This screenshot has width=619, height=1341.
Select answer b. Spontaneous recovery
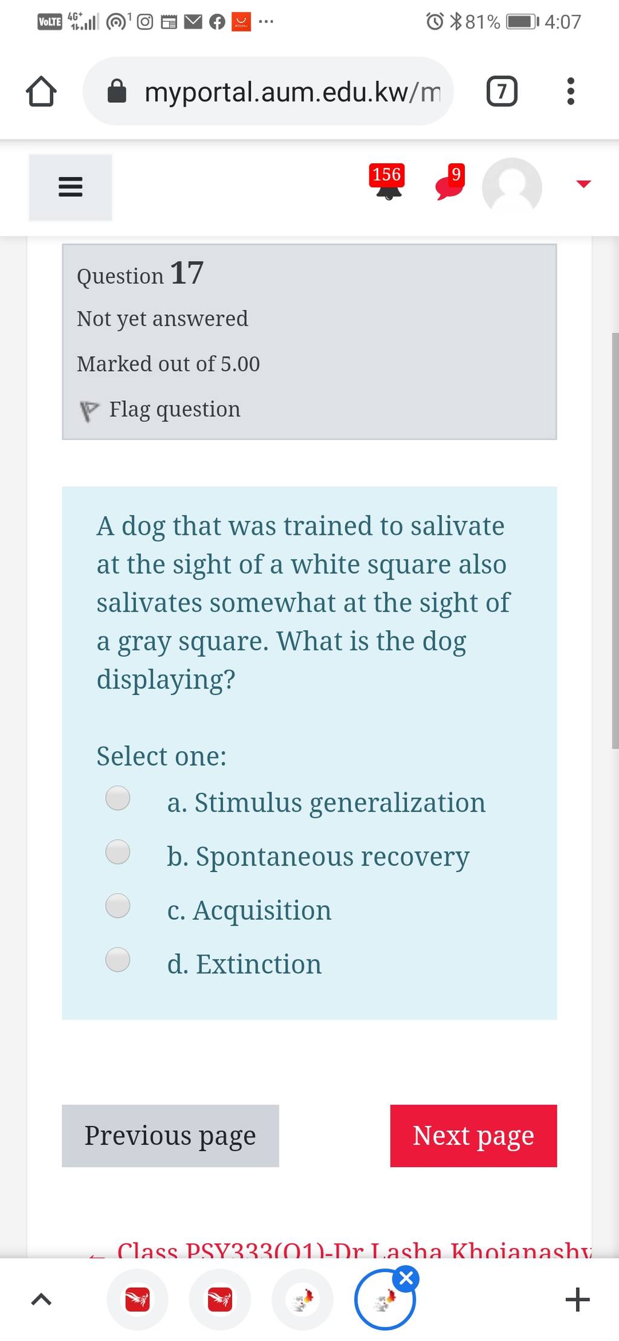coord(118,851)
